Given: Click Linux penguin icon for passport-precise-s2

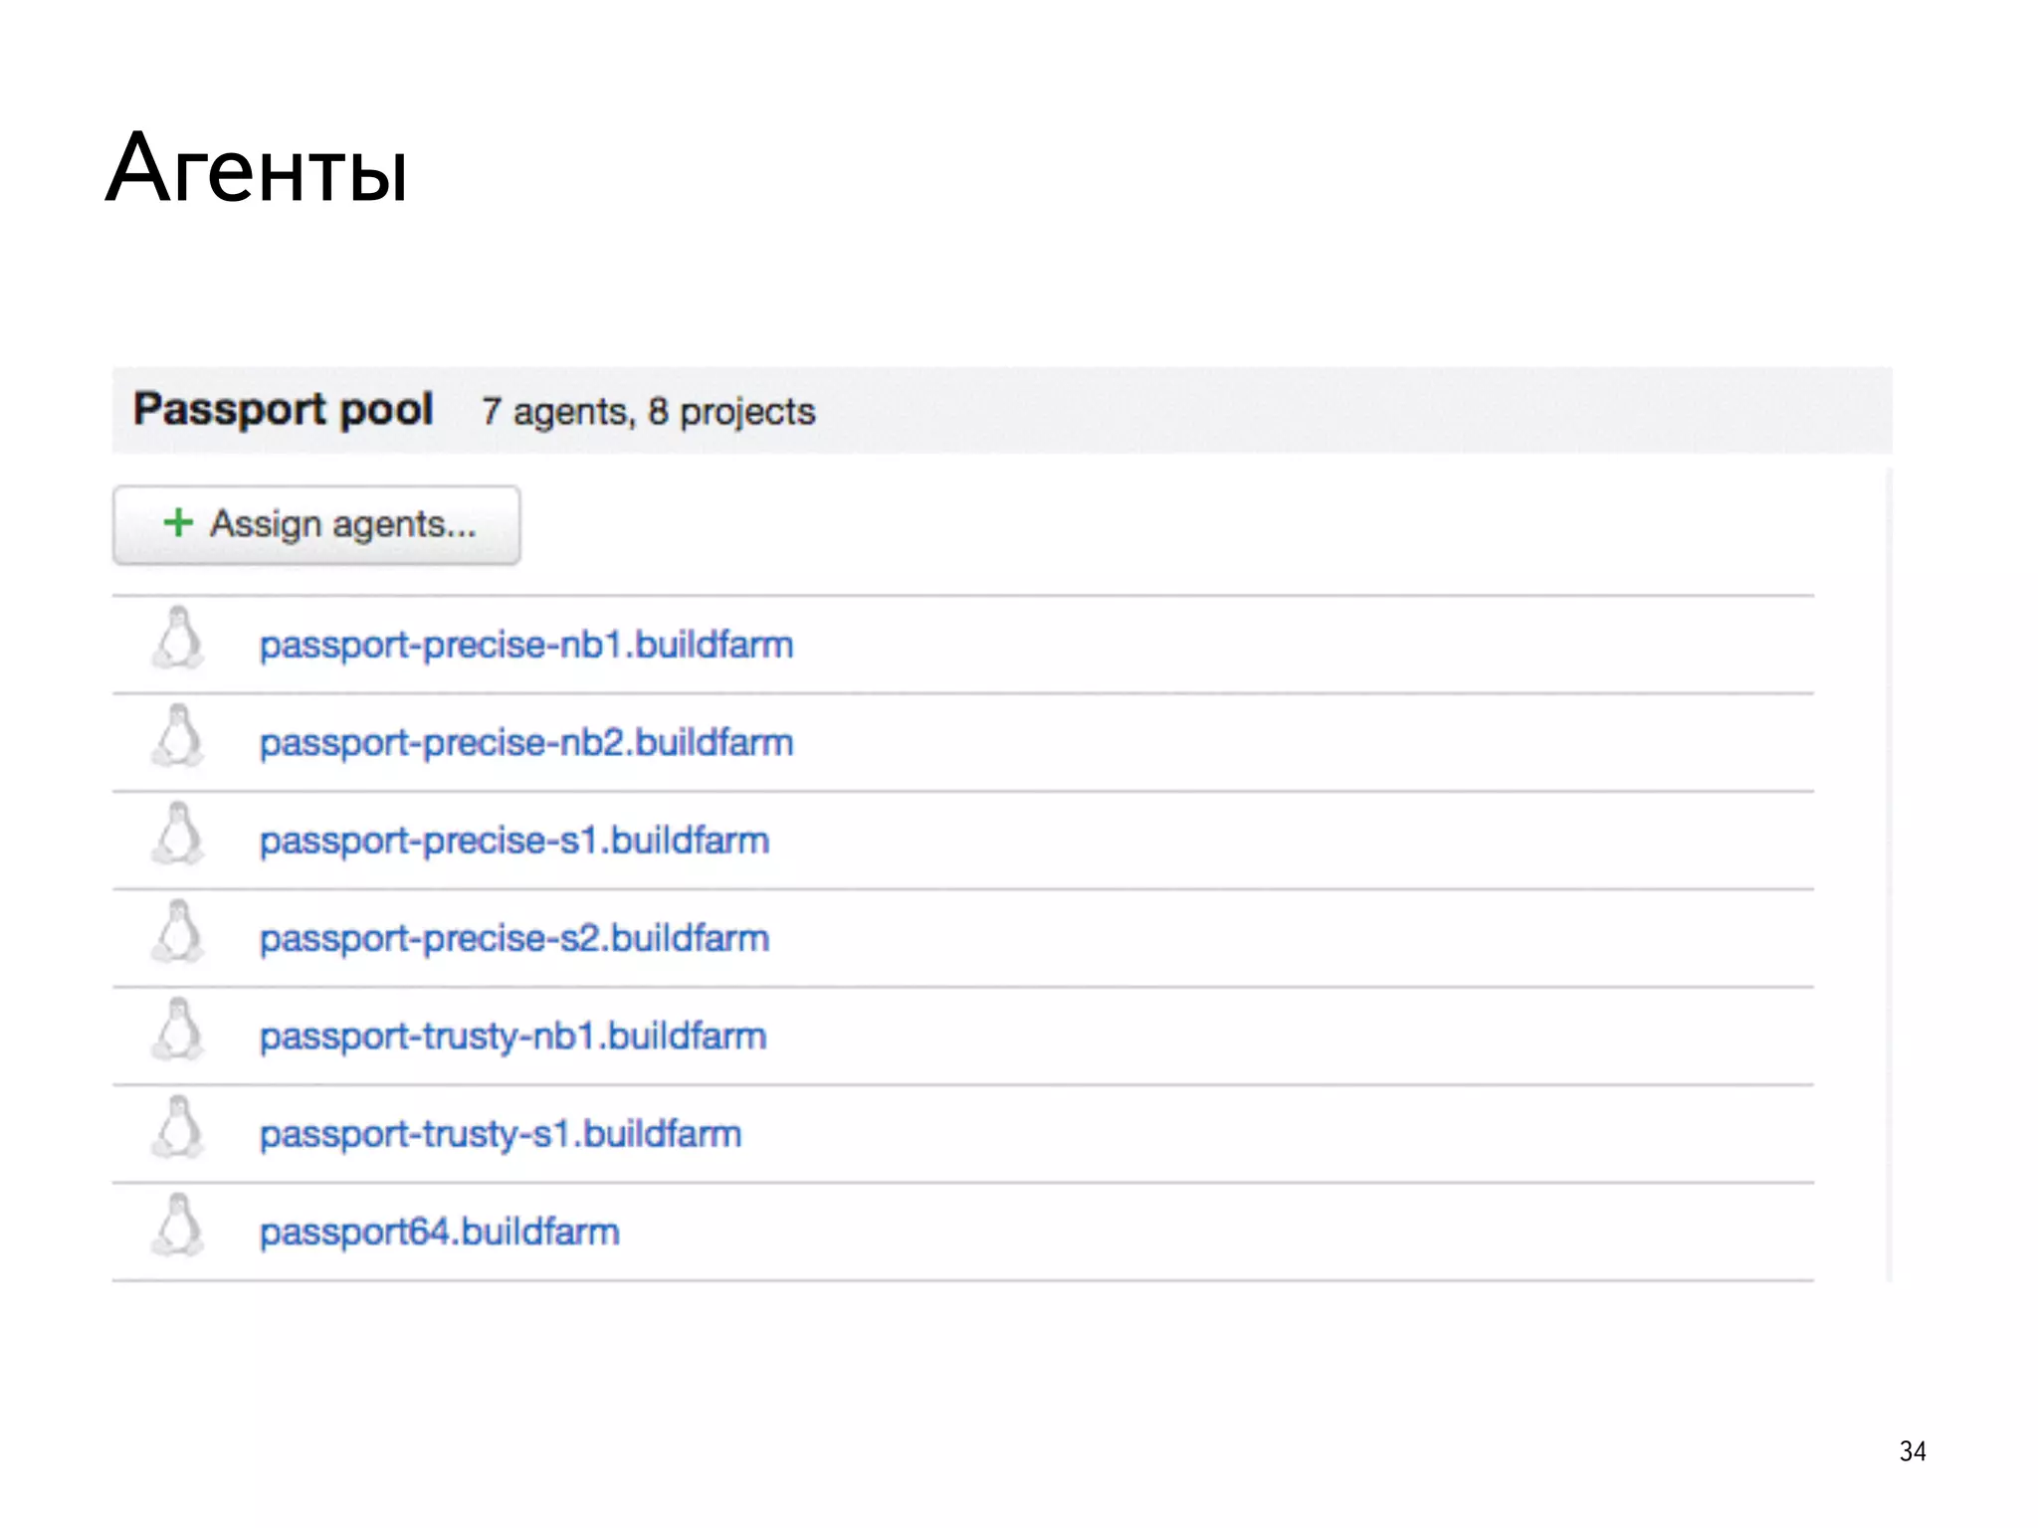Looking at the screenshot, I should point(178,932).
